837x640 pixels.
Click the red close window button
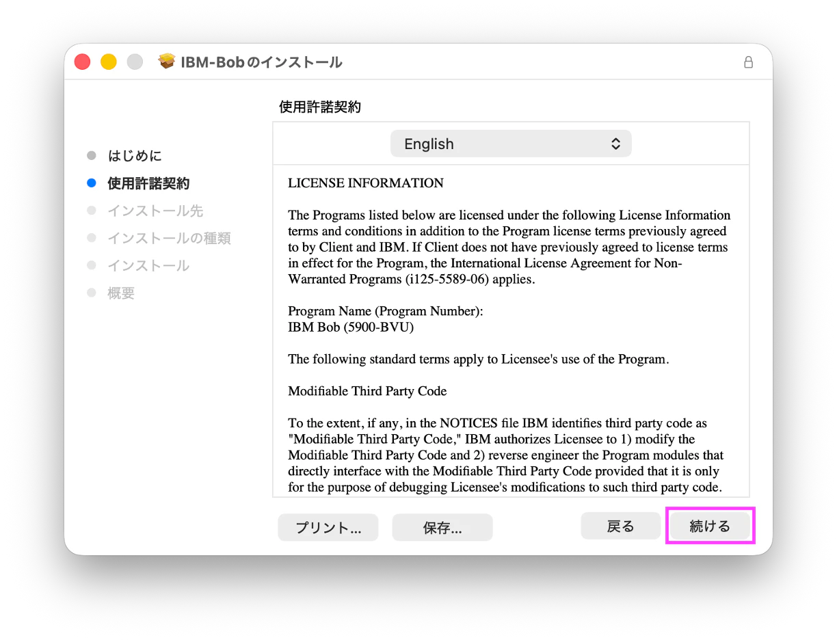point(83,62)
